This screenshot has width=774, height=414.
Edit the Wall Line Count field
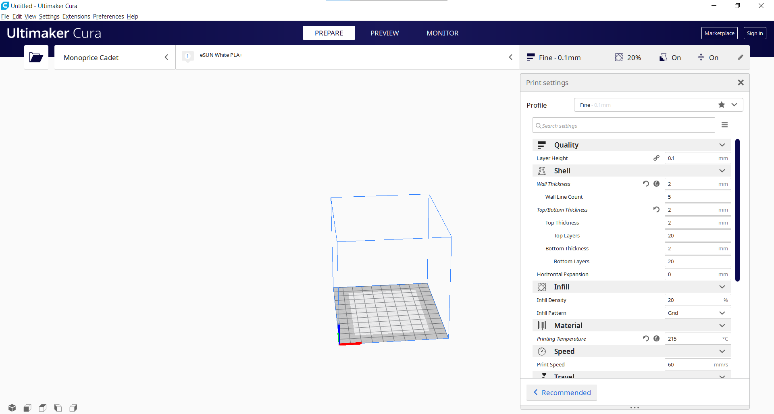coord(698,197)
